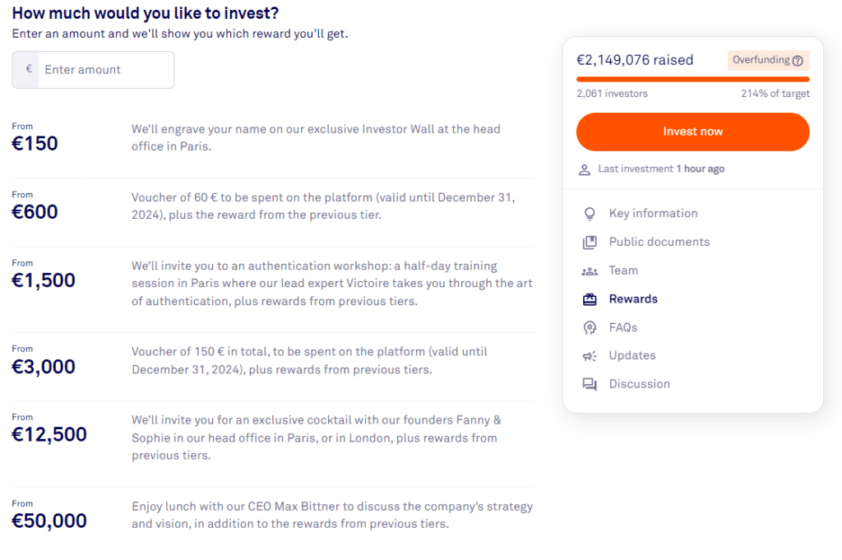This screenshot has width=842, height=560.
Task: Select the Team navigation item
Action: click(x=623, y=271)
